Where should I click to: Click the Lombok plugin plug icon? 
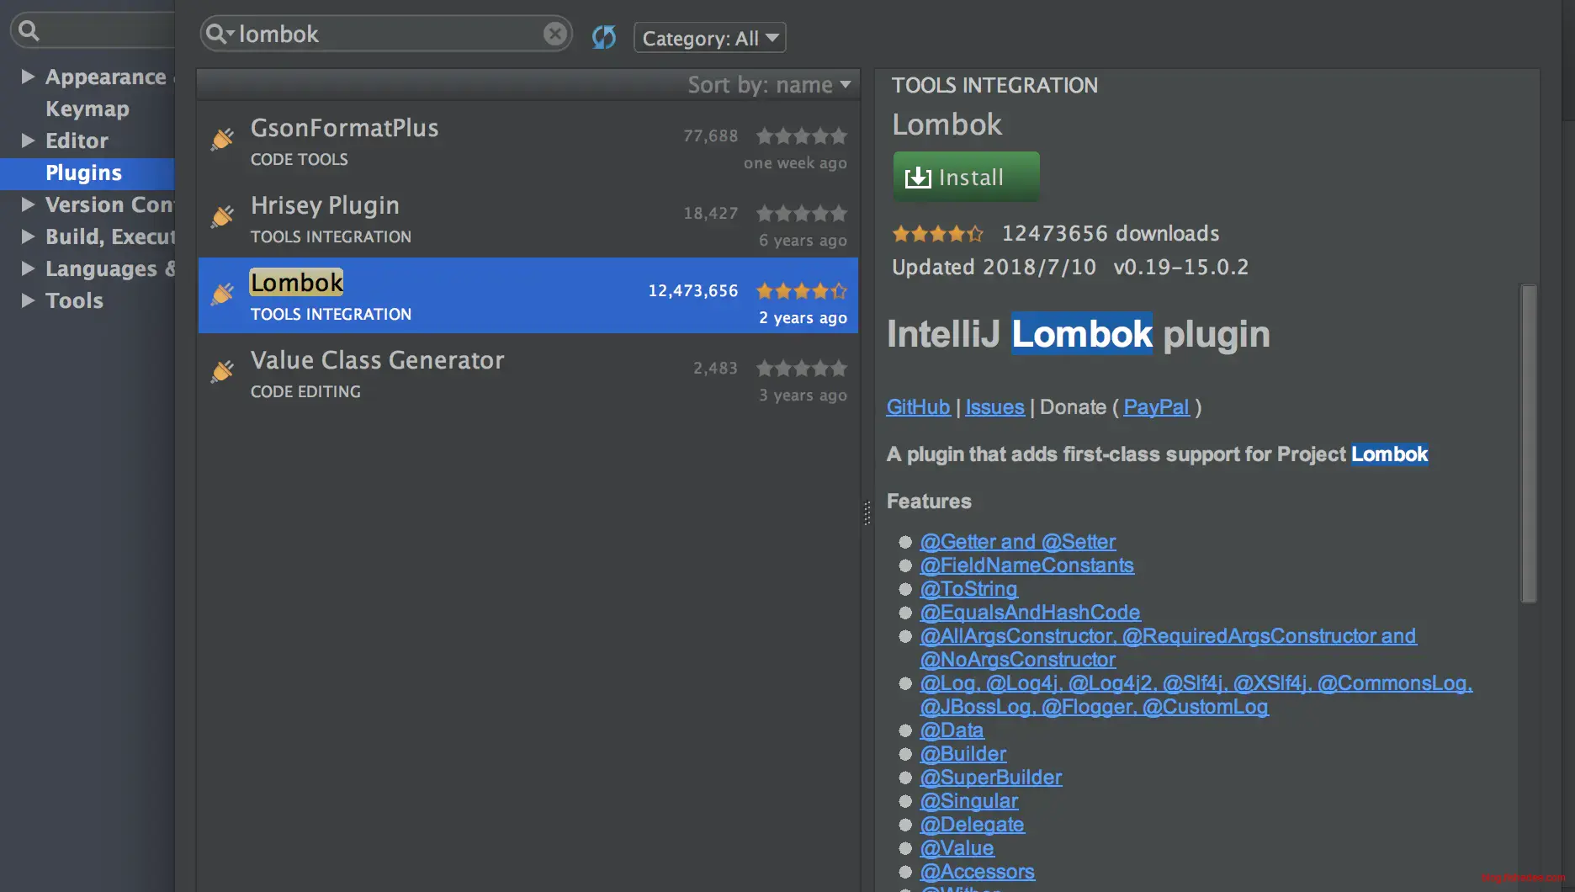[222, 294]
